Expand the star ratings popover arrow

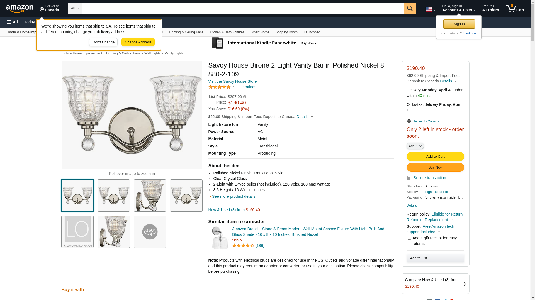coord(234,87)
